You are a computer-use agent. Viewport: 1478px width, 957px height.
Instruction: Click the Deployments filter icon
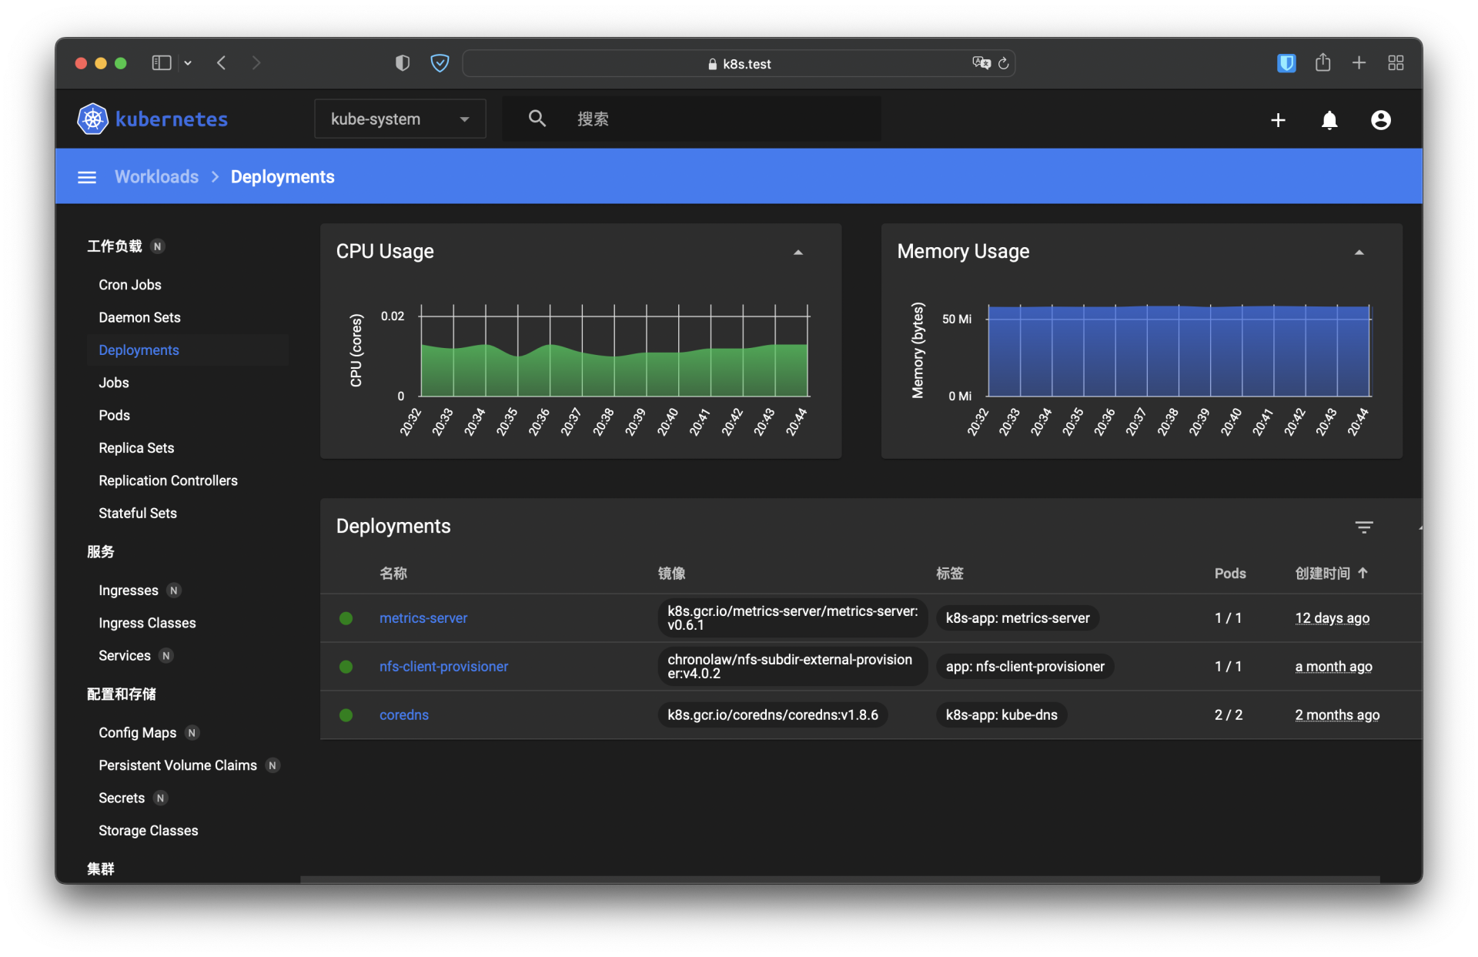click(x=1363, y=527)
